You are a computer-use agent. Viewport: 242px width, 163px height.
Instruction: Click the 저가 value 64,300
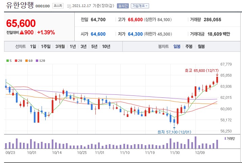135,34
